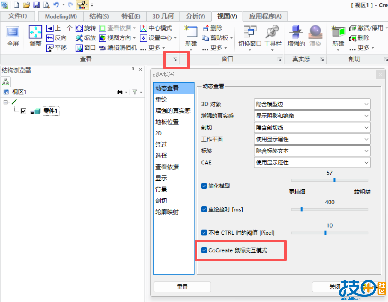This screenshot has height=302, width=388.
Task: Select 重绘 in the settings list
Action: [174, 99]
